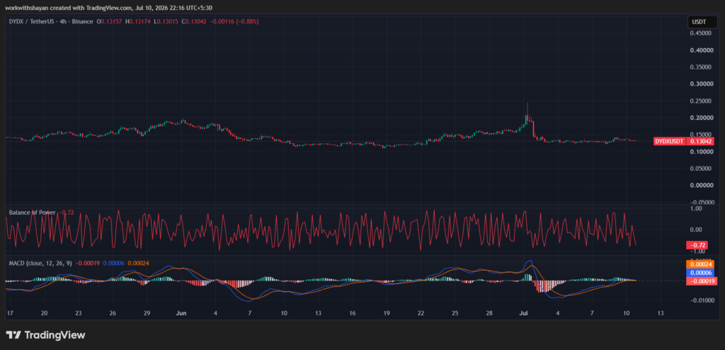Image resolution: width=725 pixels, height=350 pixels.
Task: Click the 0.00006 value in the MACD legend
Action: click(113, 264)
